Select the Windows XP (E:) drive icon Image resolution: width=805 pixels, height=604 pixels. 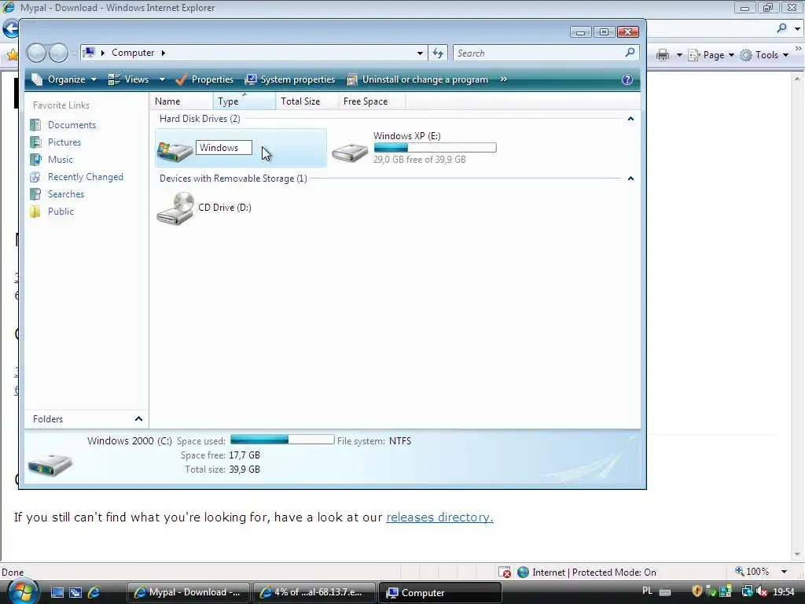coord(350,152)
